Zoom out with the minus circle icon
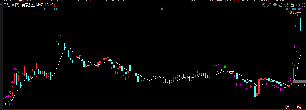Image resolution: width=306 pixels, height=110 pixels. 303,5
